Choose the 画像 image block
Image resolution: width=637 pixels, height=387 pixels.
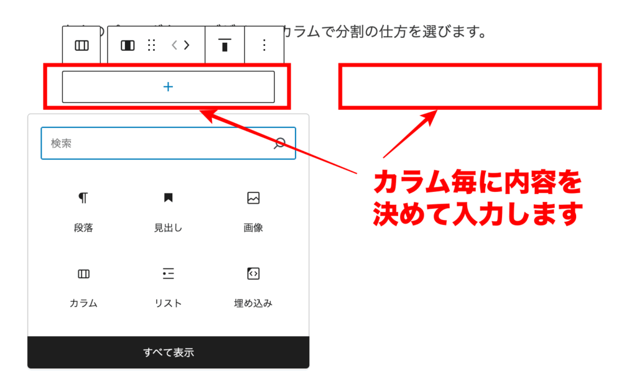[x=253, y=211]
